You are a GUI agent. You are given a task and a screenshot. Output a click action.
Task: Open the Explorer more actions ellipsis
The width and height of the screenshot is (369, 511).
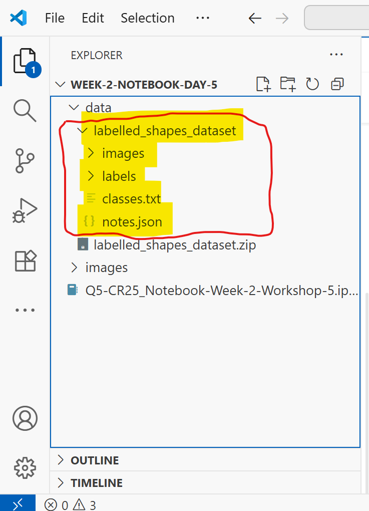pyautogui.click(x=336, y=55)
